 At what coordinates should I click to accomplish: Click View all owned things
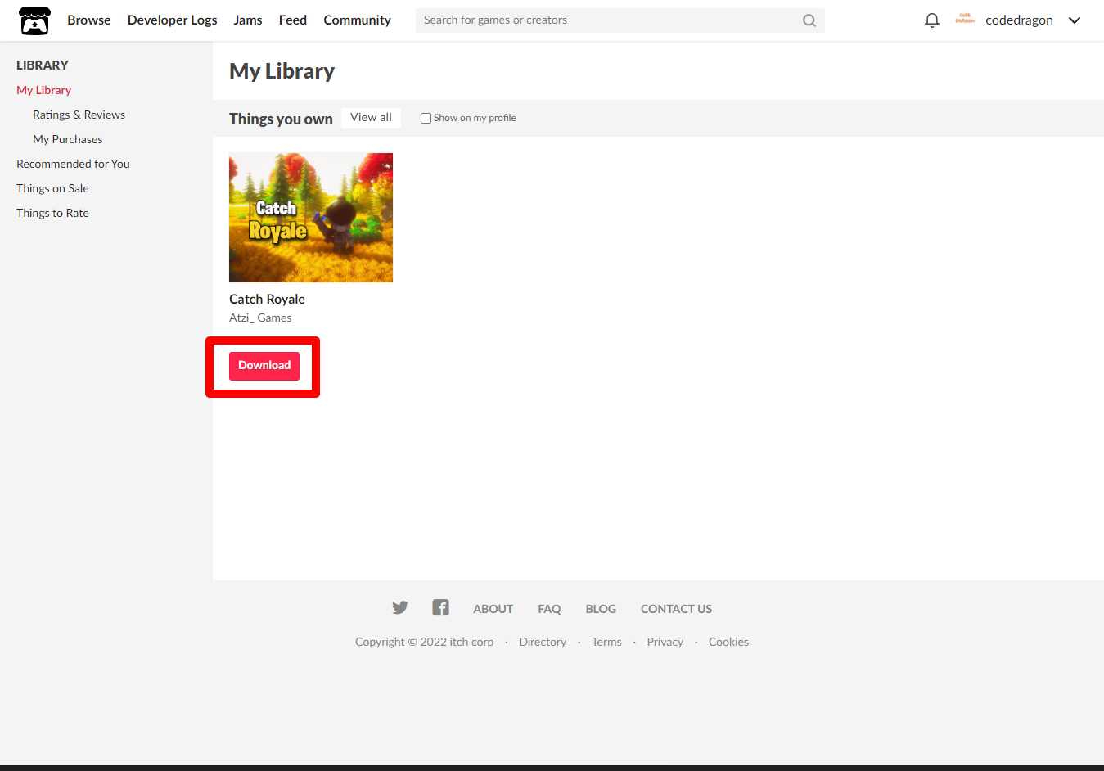[371, 118]
